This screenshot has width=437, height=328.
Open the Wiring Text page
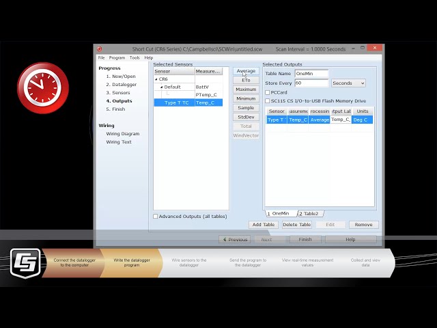tap(118, 142)
